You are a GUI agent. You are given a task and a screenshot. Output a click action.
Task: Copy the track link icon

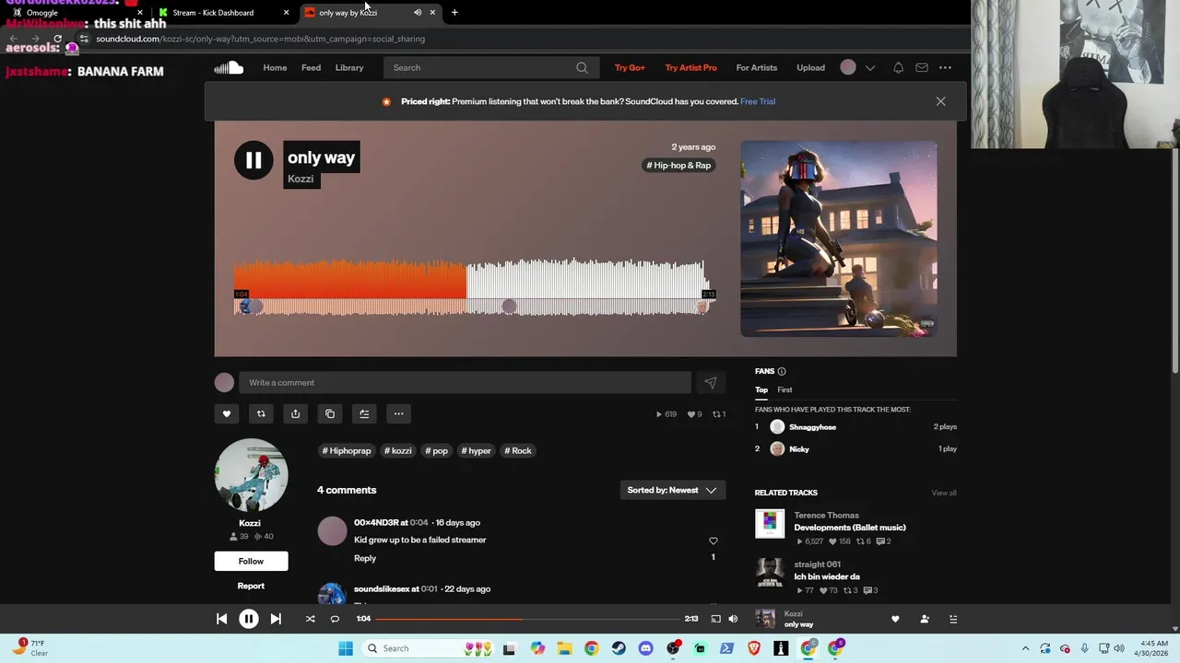[x=330, y=413]
